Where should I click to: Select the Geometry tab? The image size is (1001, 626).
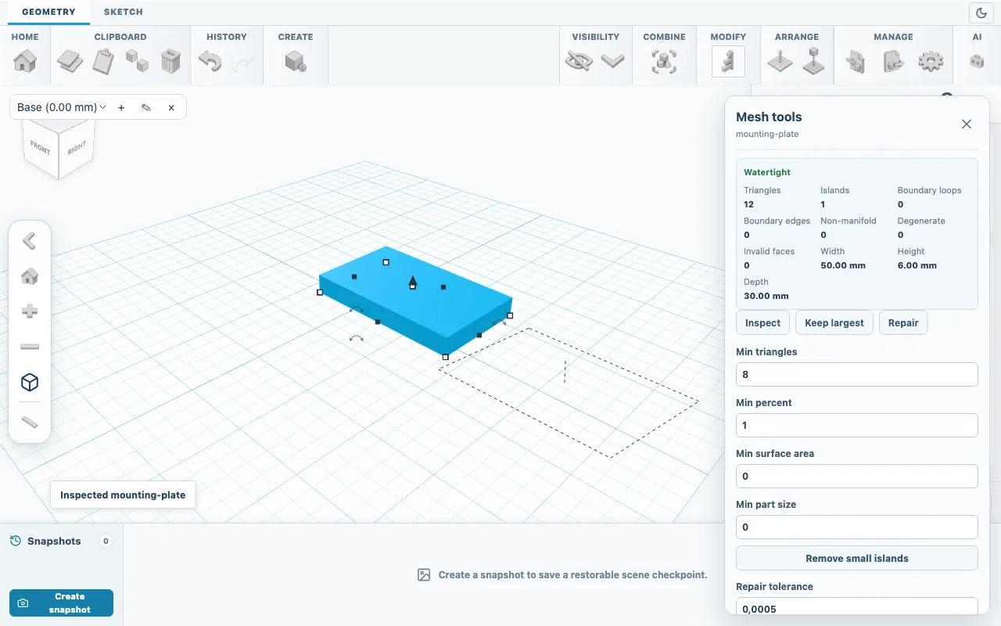pos(48,12)
